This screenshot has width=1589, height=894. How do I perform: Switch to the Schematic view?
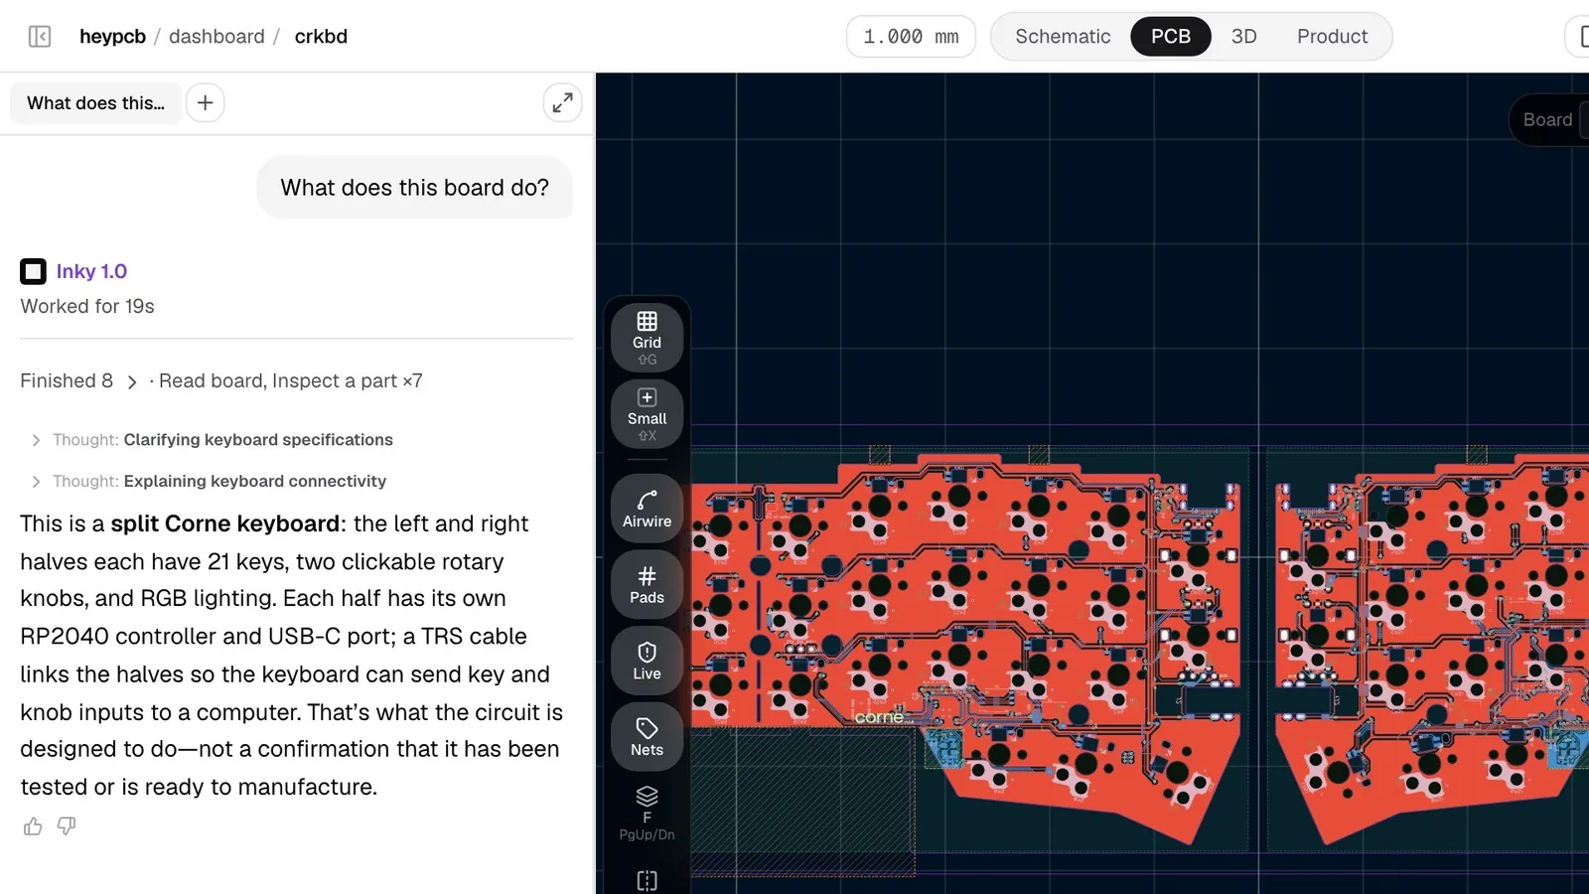1063,37
